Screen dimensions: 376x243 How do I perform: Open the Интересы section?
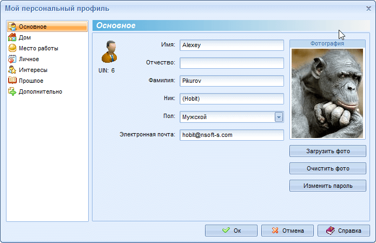[33, 70]
